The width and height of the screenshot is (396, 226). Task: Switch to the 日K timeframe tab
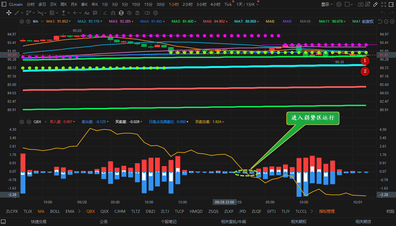pos(53,5)
